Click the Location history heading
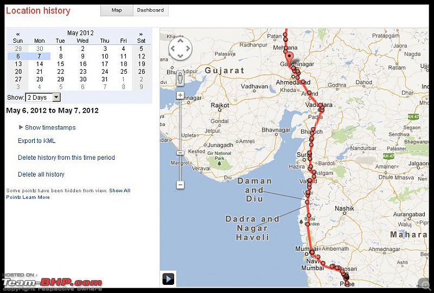Image resolution: width=434 pixels, height=293 pixels. click(38, 11)
